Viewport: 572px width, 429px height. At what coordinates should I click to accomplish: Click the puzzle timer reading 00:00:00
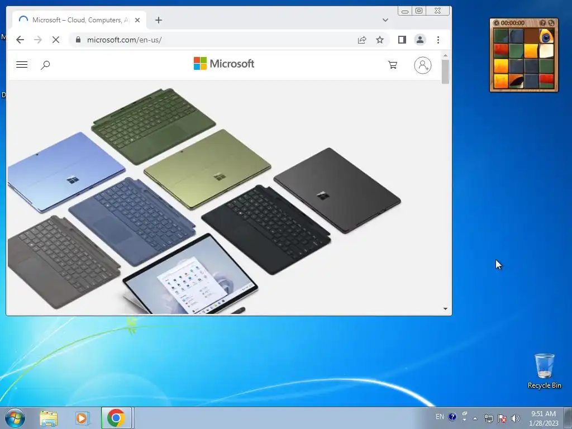[x=513, y=23]
